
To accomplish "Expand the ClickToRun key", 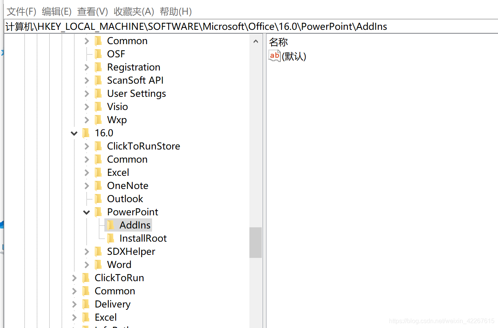I will [x=74, y=278].
